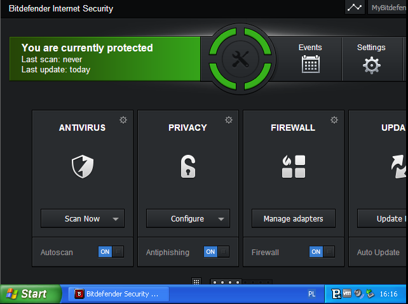
Task: Expand the Scan Now dropdown arrow
Action: (x=116, y=219)
